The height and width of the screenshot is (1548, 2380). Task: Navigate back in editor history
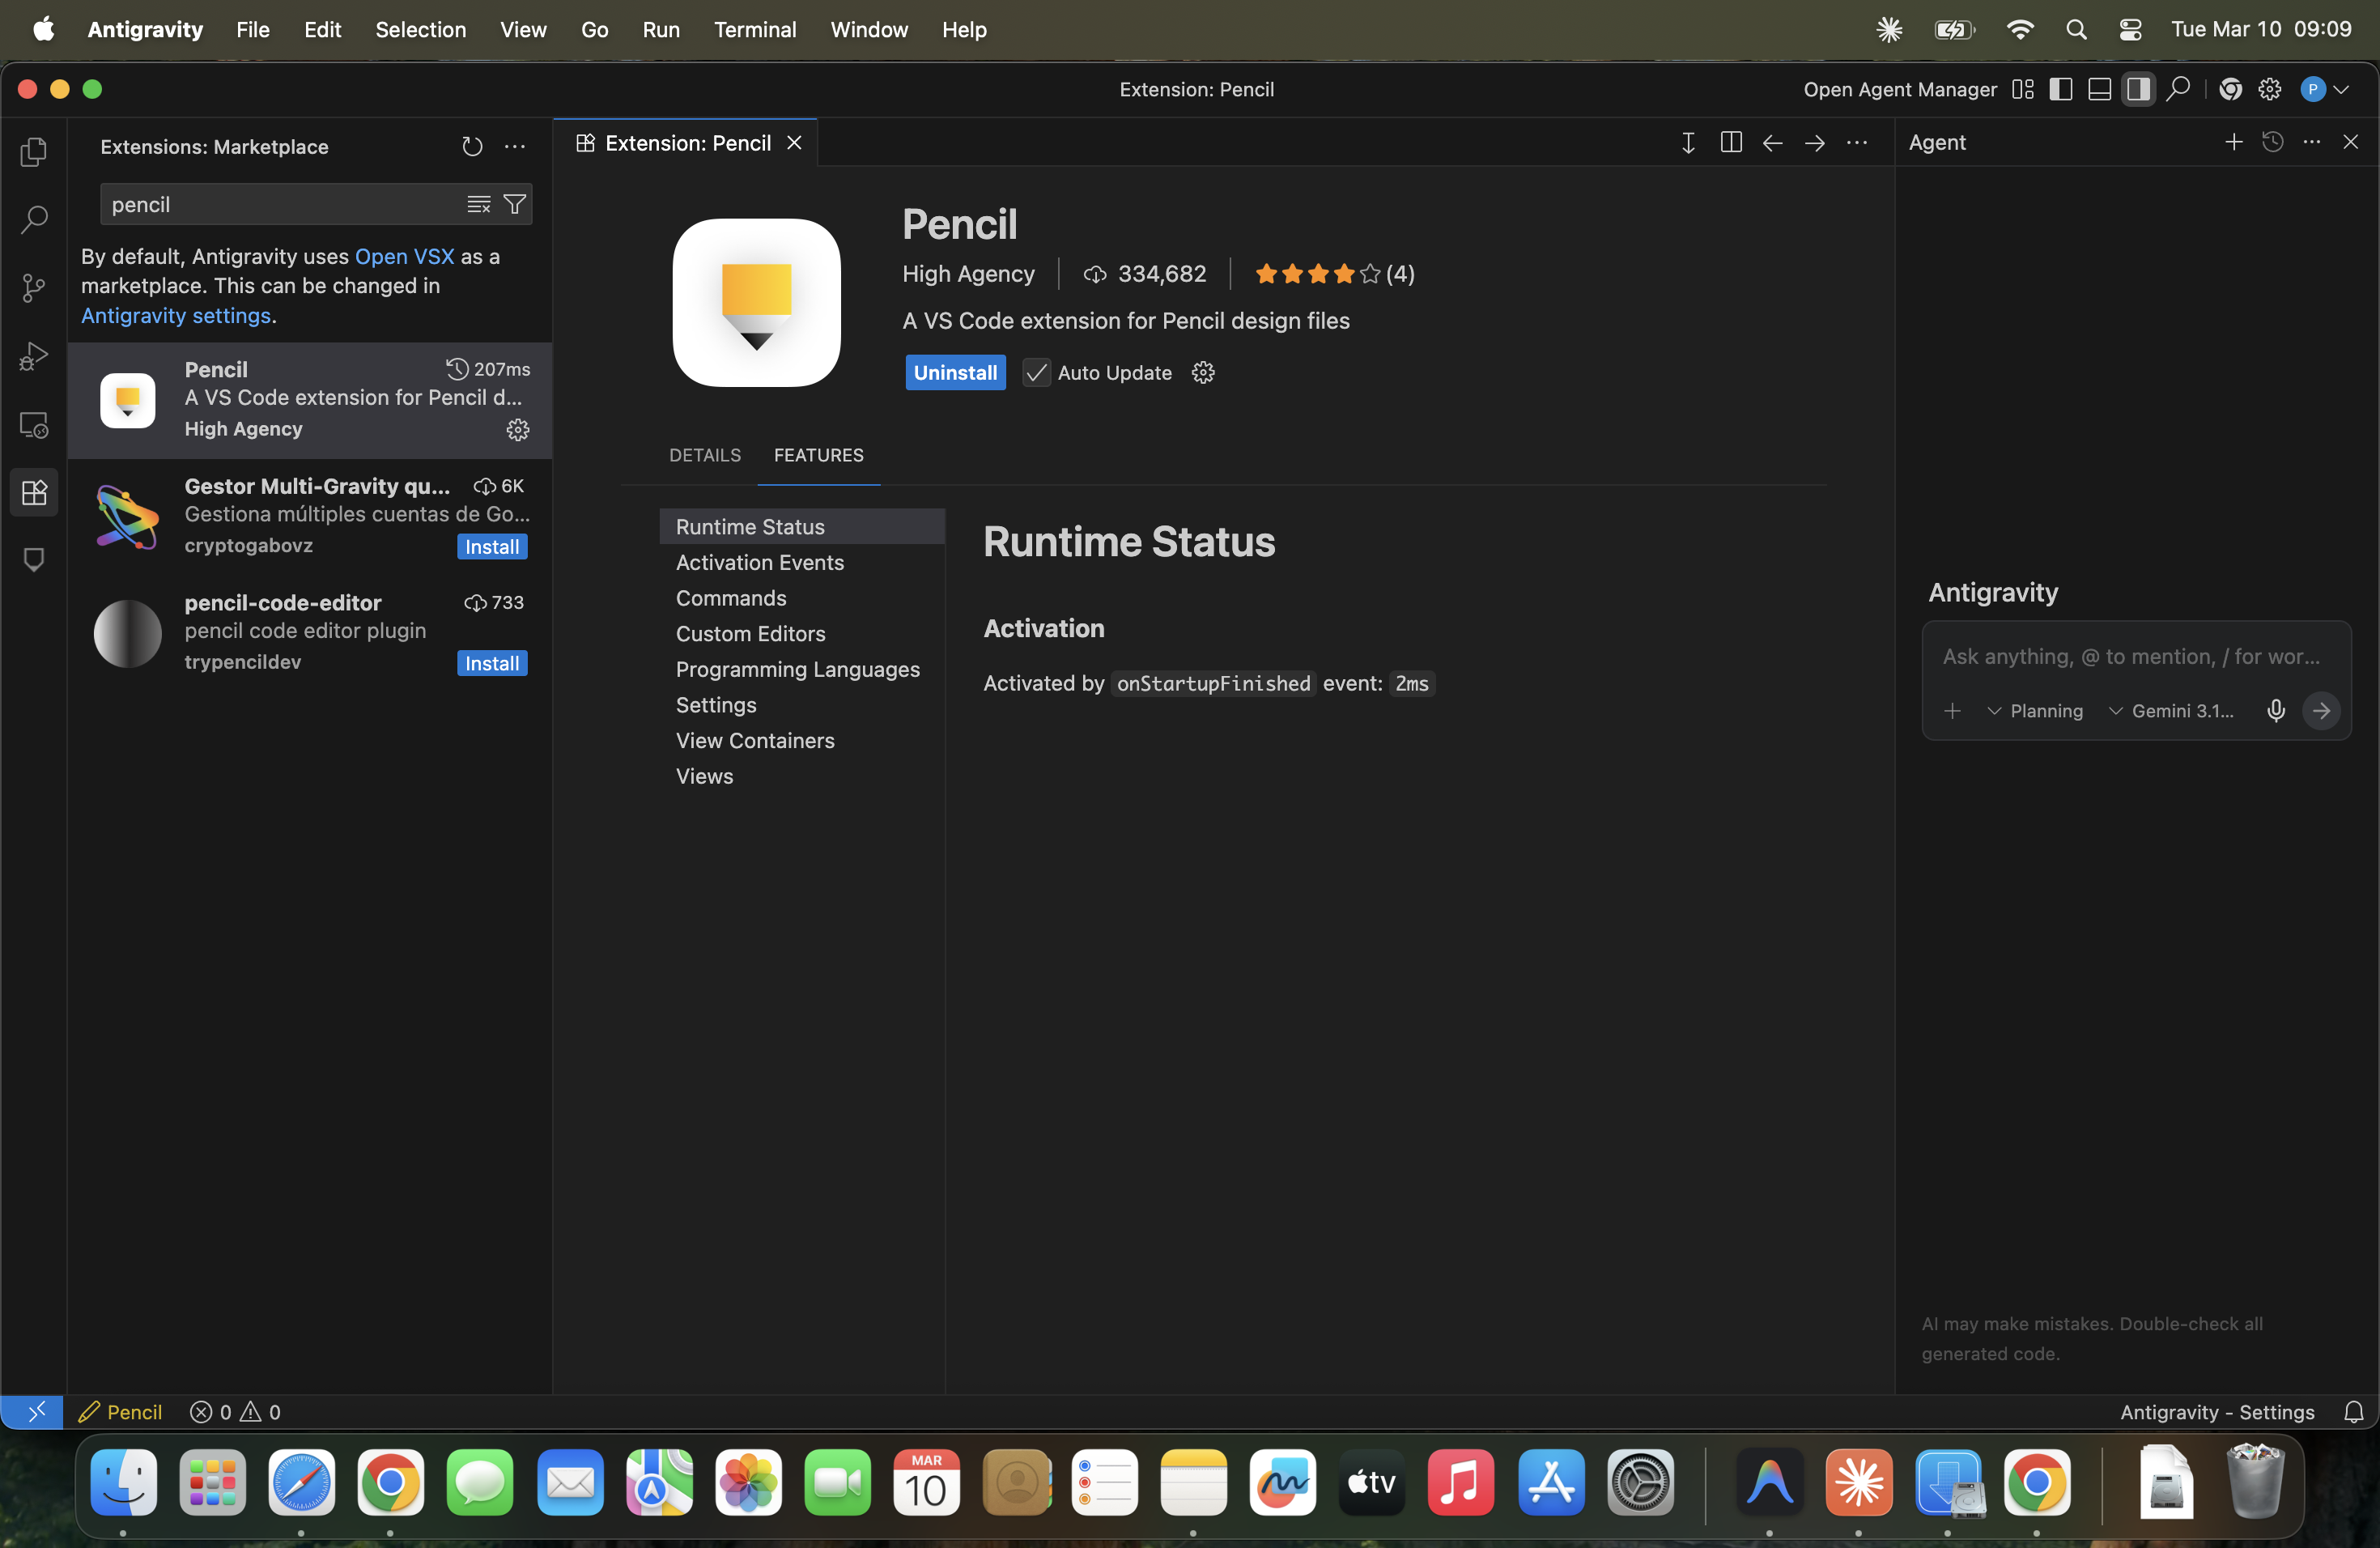[1773, 143]
